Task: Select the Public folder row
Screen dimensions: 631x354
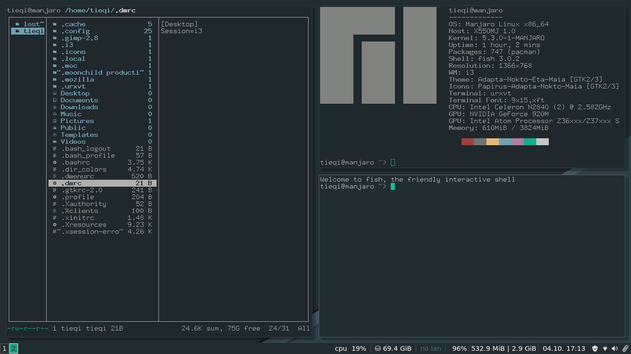Action: (x=103, y=128)
